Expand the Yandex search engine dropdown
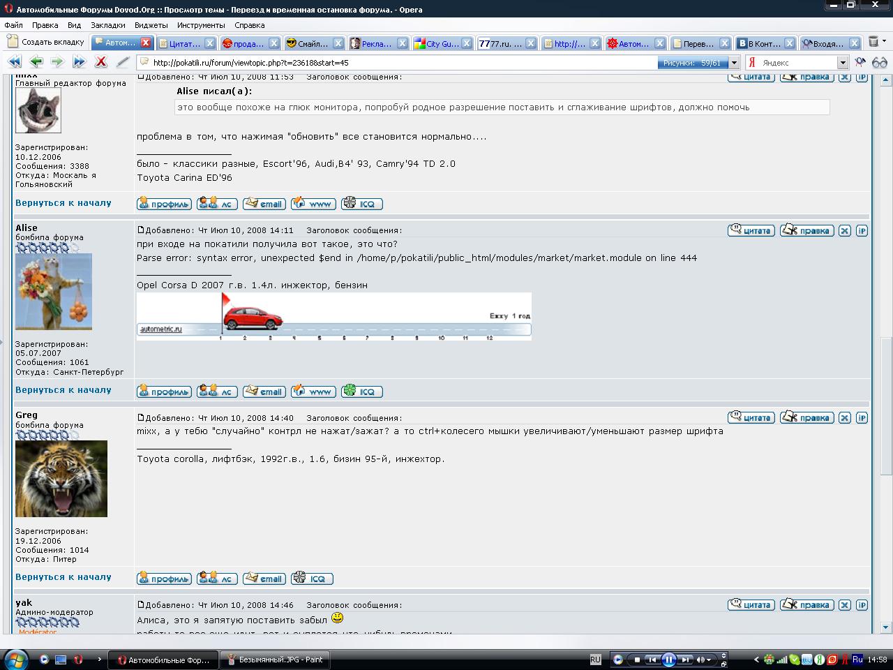The image size is (893, 670). coord(842,63)
